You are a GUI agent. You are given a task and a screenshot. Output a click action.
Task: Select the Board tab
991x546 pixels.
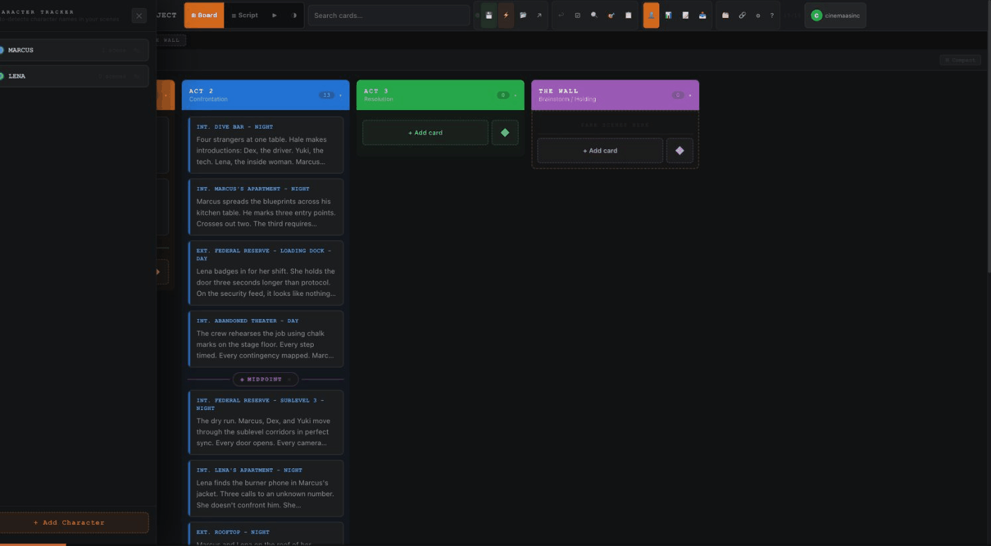coord(204,15)
